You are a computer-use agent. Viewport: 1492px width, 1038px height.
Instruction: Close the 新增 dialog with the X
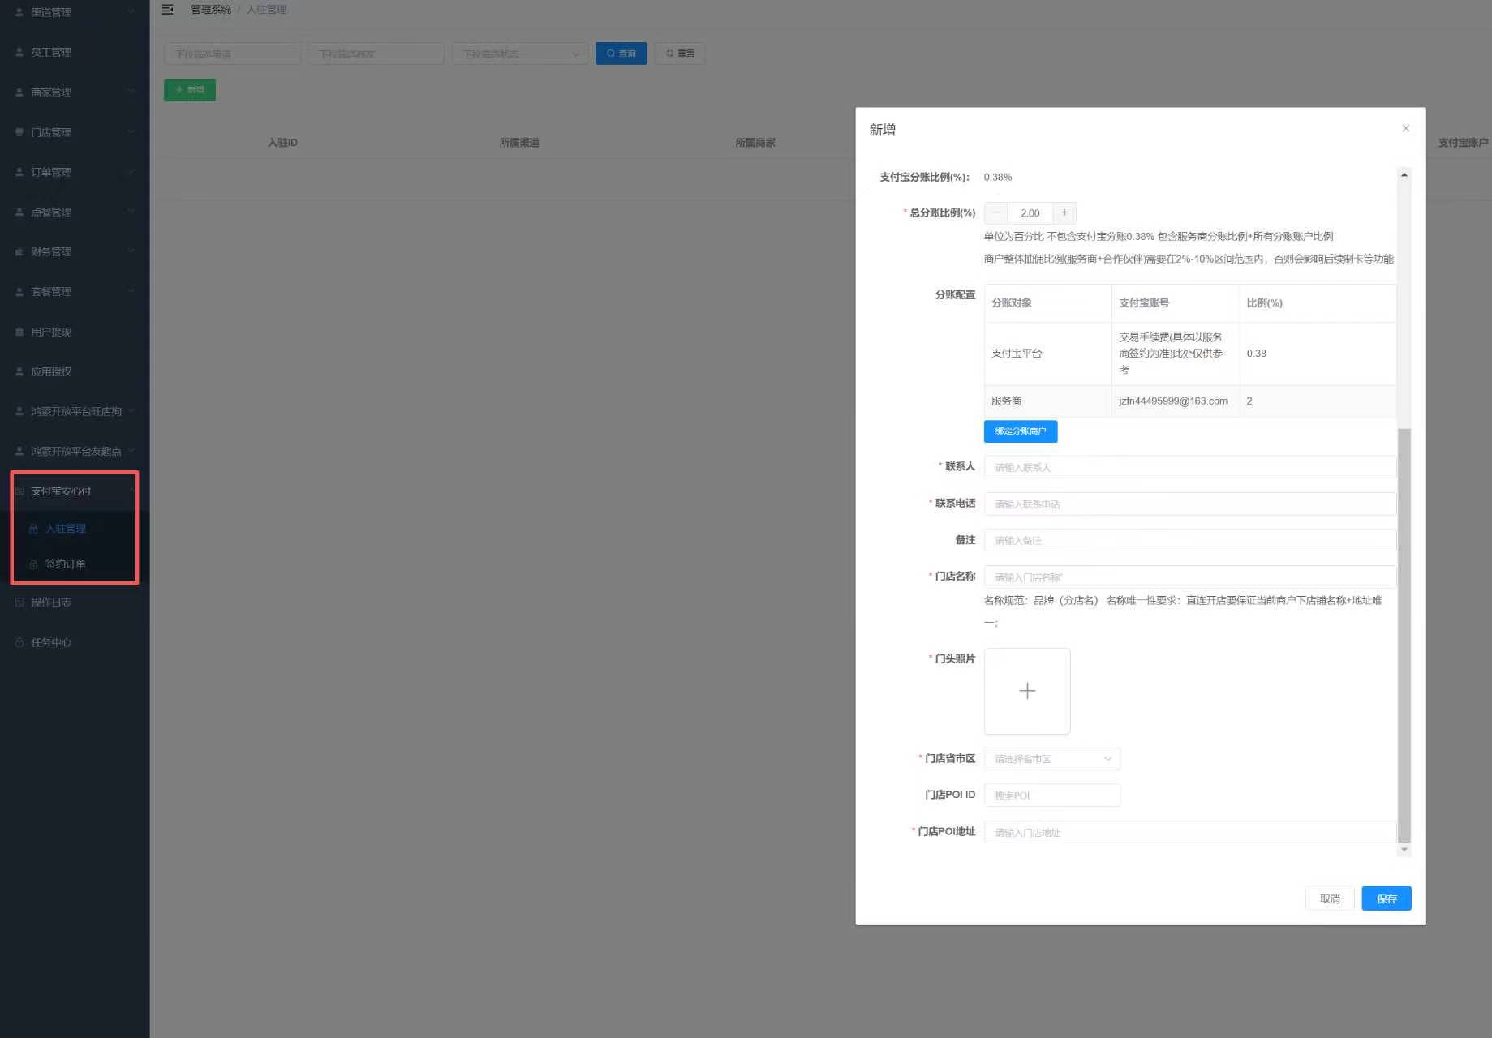[x=1406, y=128]
